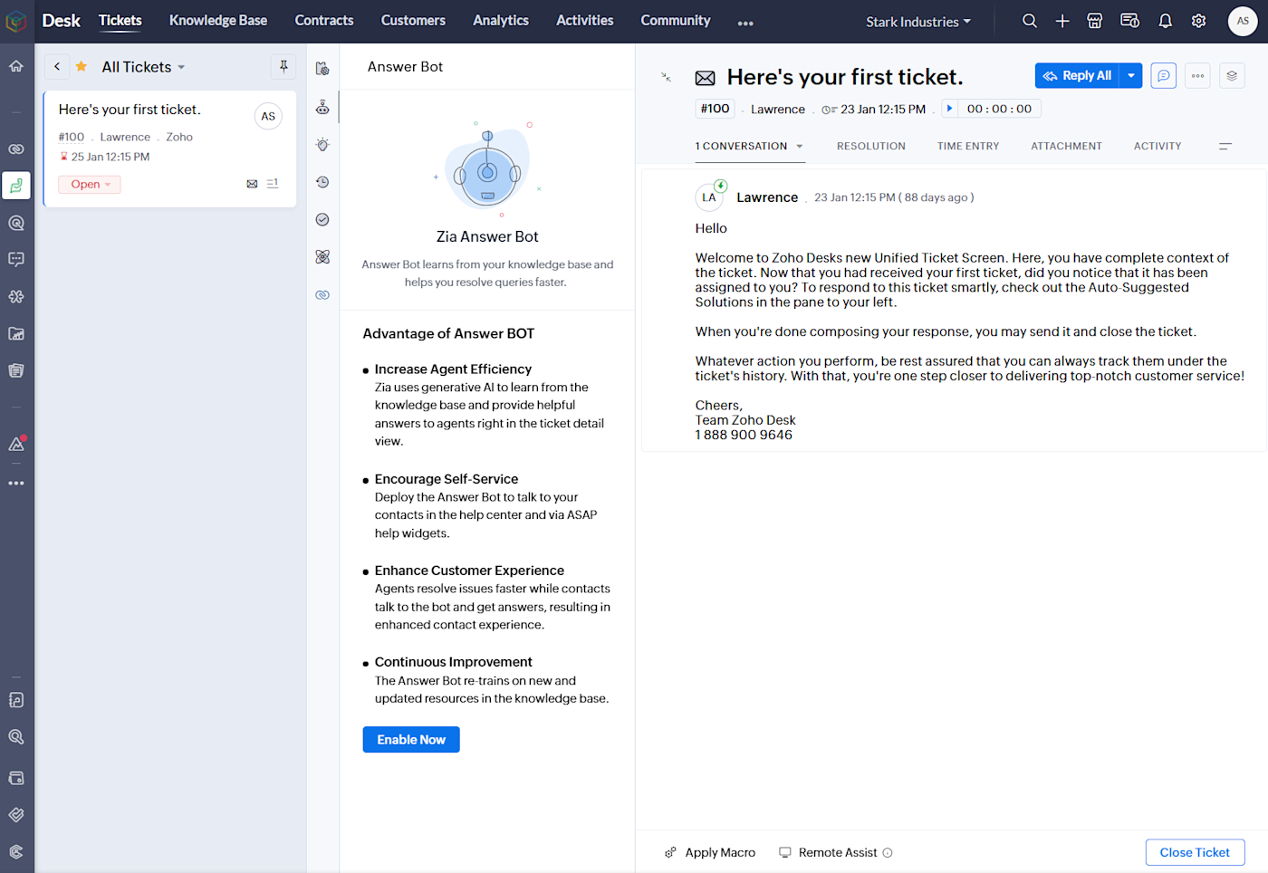Click the atom icon in ticket side panel
This screenshot has height=873, width=1268.
coord(322,257)
